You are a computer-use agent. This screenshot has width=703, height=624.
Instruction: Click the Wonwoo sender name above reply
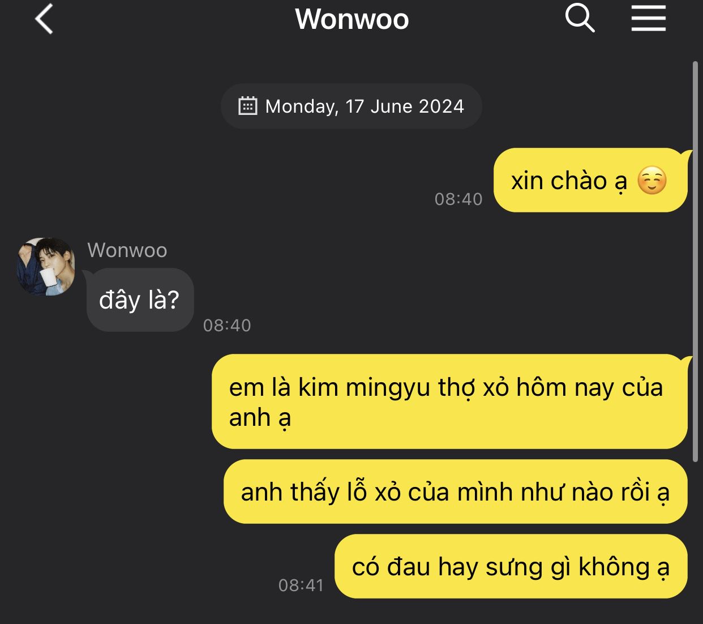tap(127, 250)
